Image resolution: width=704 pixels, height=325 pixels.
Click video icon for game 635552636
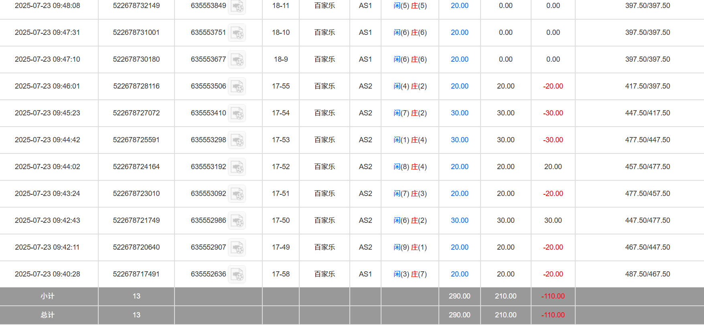tap(237, 275)
